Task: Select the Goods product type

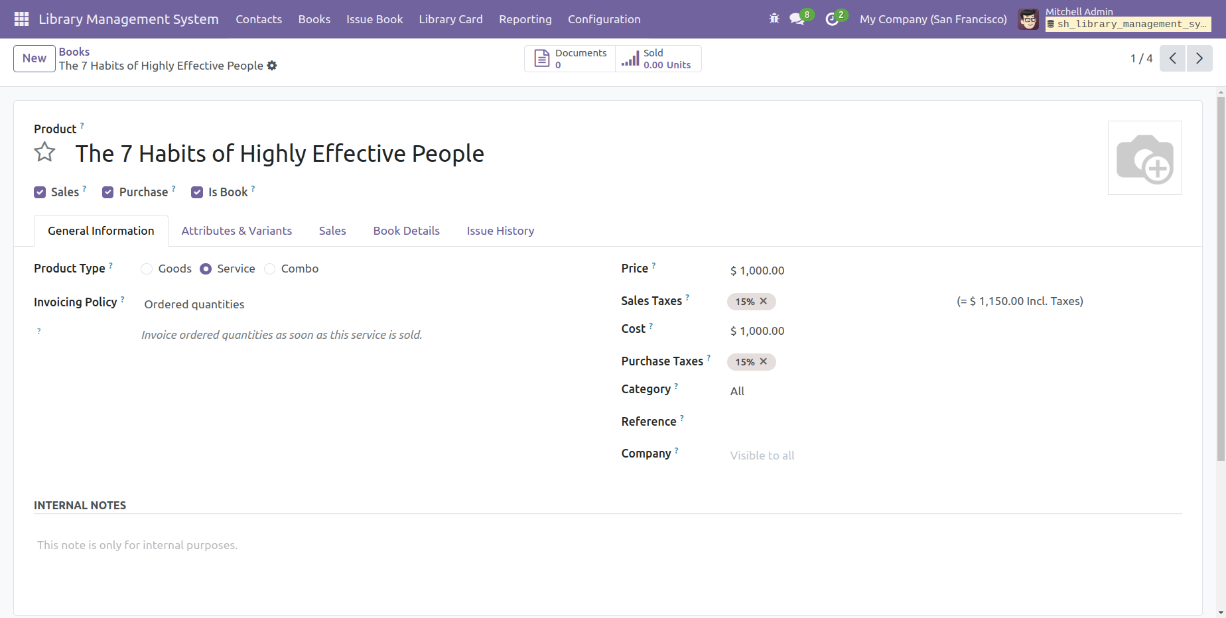Action: tap(147, 269)
